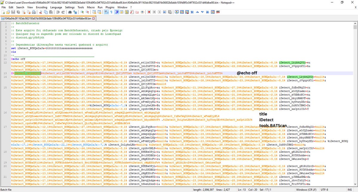Click 'length : 2,896,397' status entry
The image size is (358, 192).
click(x=204, y=190)
